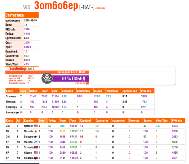This screenshot has width=189, height=164.
Task: Grab the text area resize handle corner
Action: click(x=175, y=84)
